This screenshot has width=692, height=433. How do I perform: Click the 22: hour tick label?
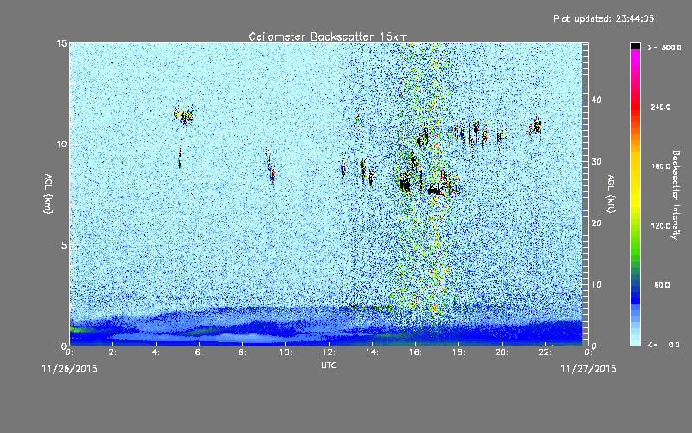coord(545,352)
